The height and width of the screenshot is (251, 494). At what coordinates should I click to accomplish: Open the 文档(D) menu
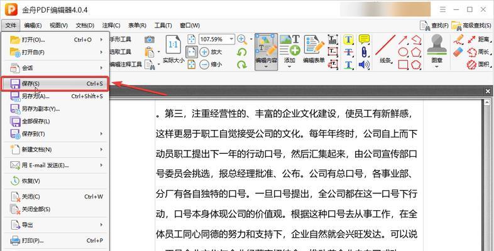85,26
